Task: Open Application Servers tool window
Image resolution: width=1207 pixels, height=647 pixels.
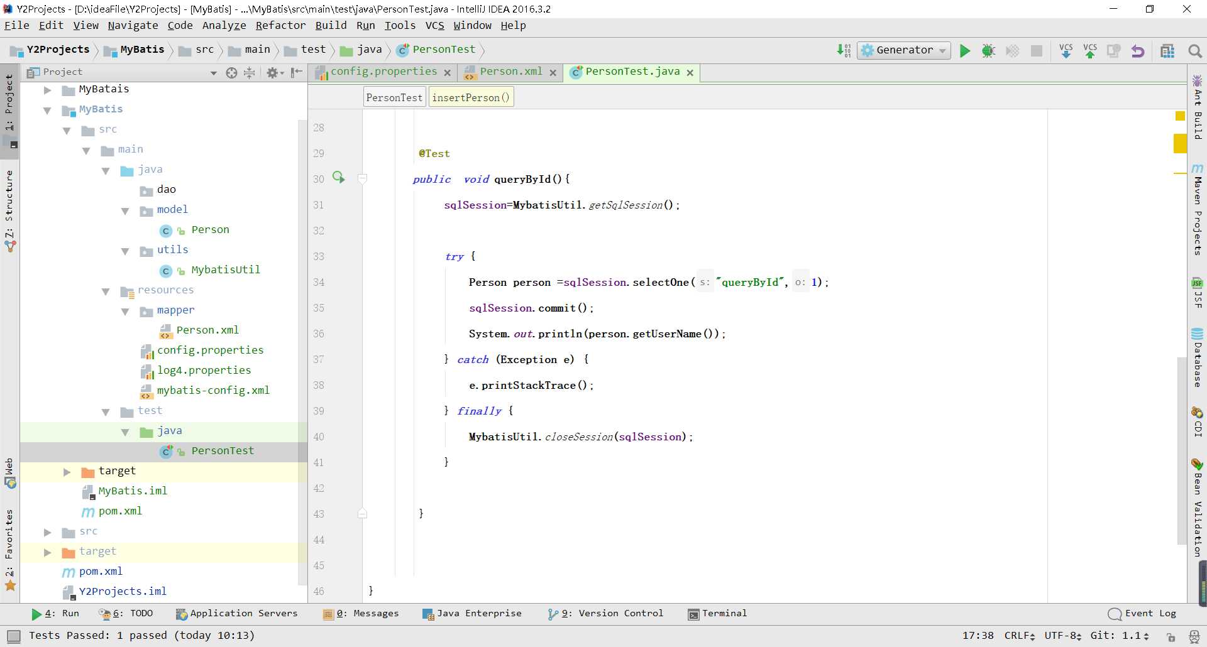Action: (x=236, y=614)
